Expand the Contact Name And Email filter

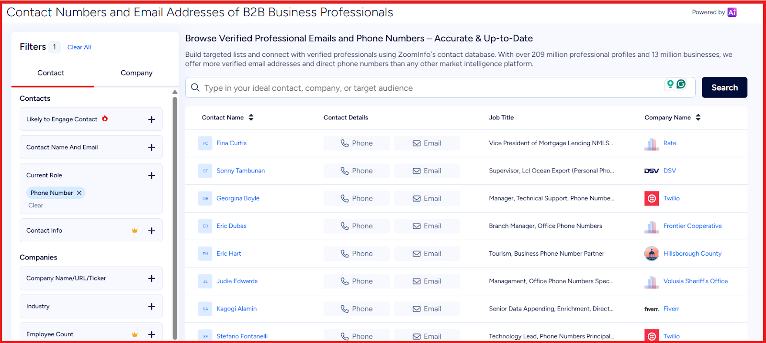coord(152,148)
